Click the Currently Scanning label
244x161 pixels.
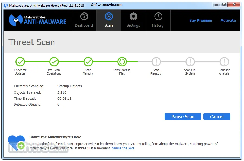pos(29,86)
